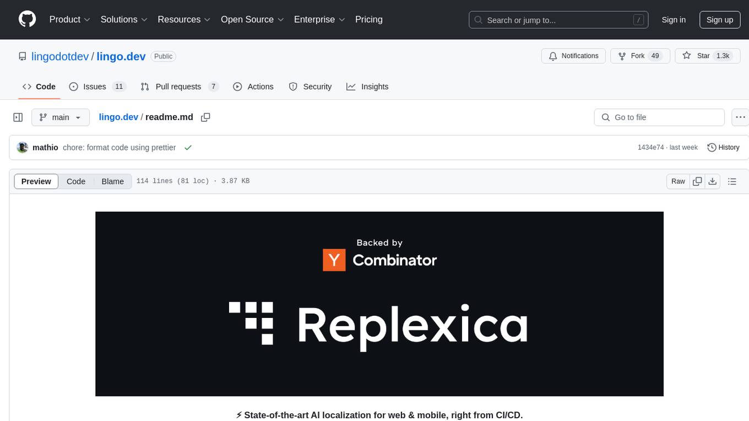Click the Sign in link

pos(674,20)
